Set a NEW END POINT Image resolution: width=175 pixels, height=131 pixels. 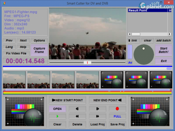[107, 100]
